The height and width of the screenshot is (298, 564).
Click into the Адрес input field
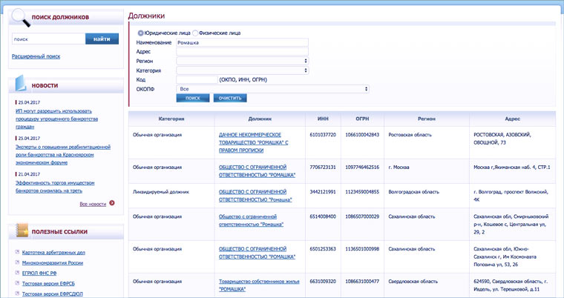242,51
